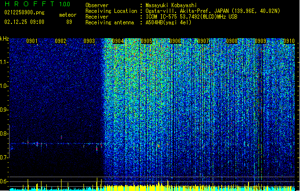This screenshot has height=191, width=300.
Task: Click the 0.9 kHz axis label
Action: click(4, 110)
